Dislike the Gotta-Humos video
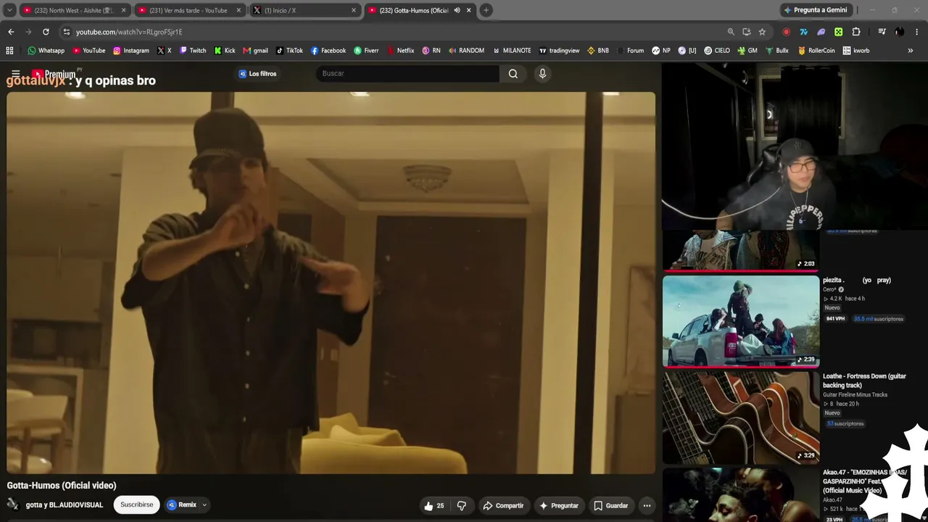The width and height of the screenshot is (928, 522). [462, 505]
